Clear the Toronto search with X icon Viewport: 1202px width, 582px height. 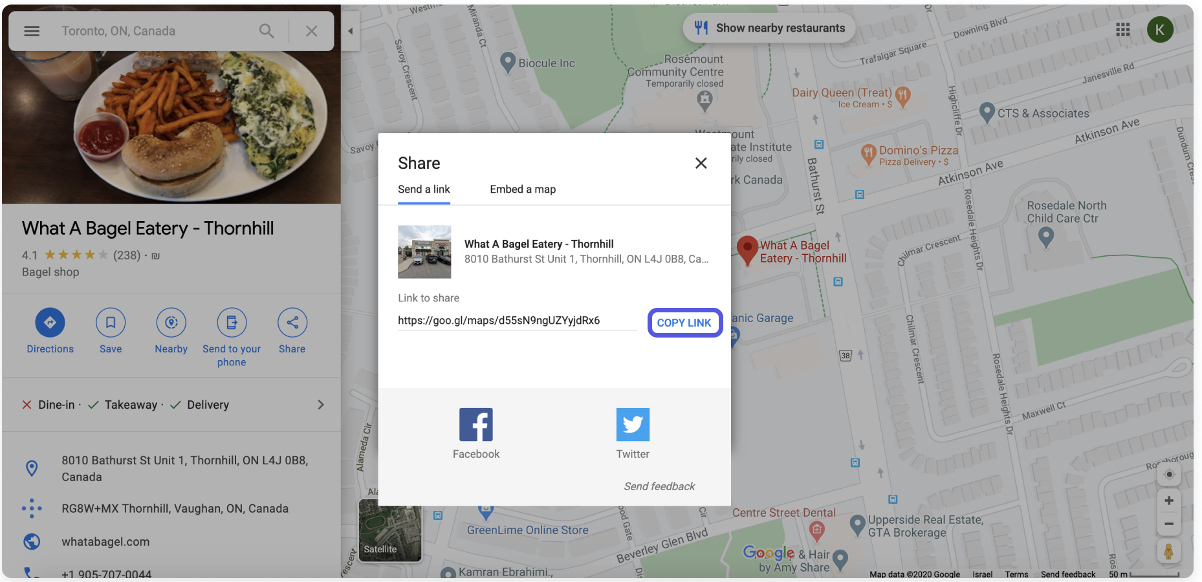tap(312, 31)
